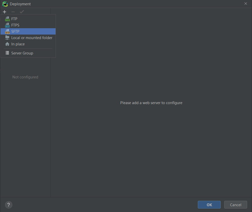Choose Server Group from the menu
252x212 pixels.
(x=28, y=53)
